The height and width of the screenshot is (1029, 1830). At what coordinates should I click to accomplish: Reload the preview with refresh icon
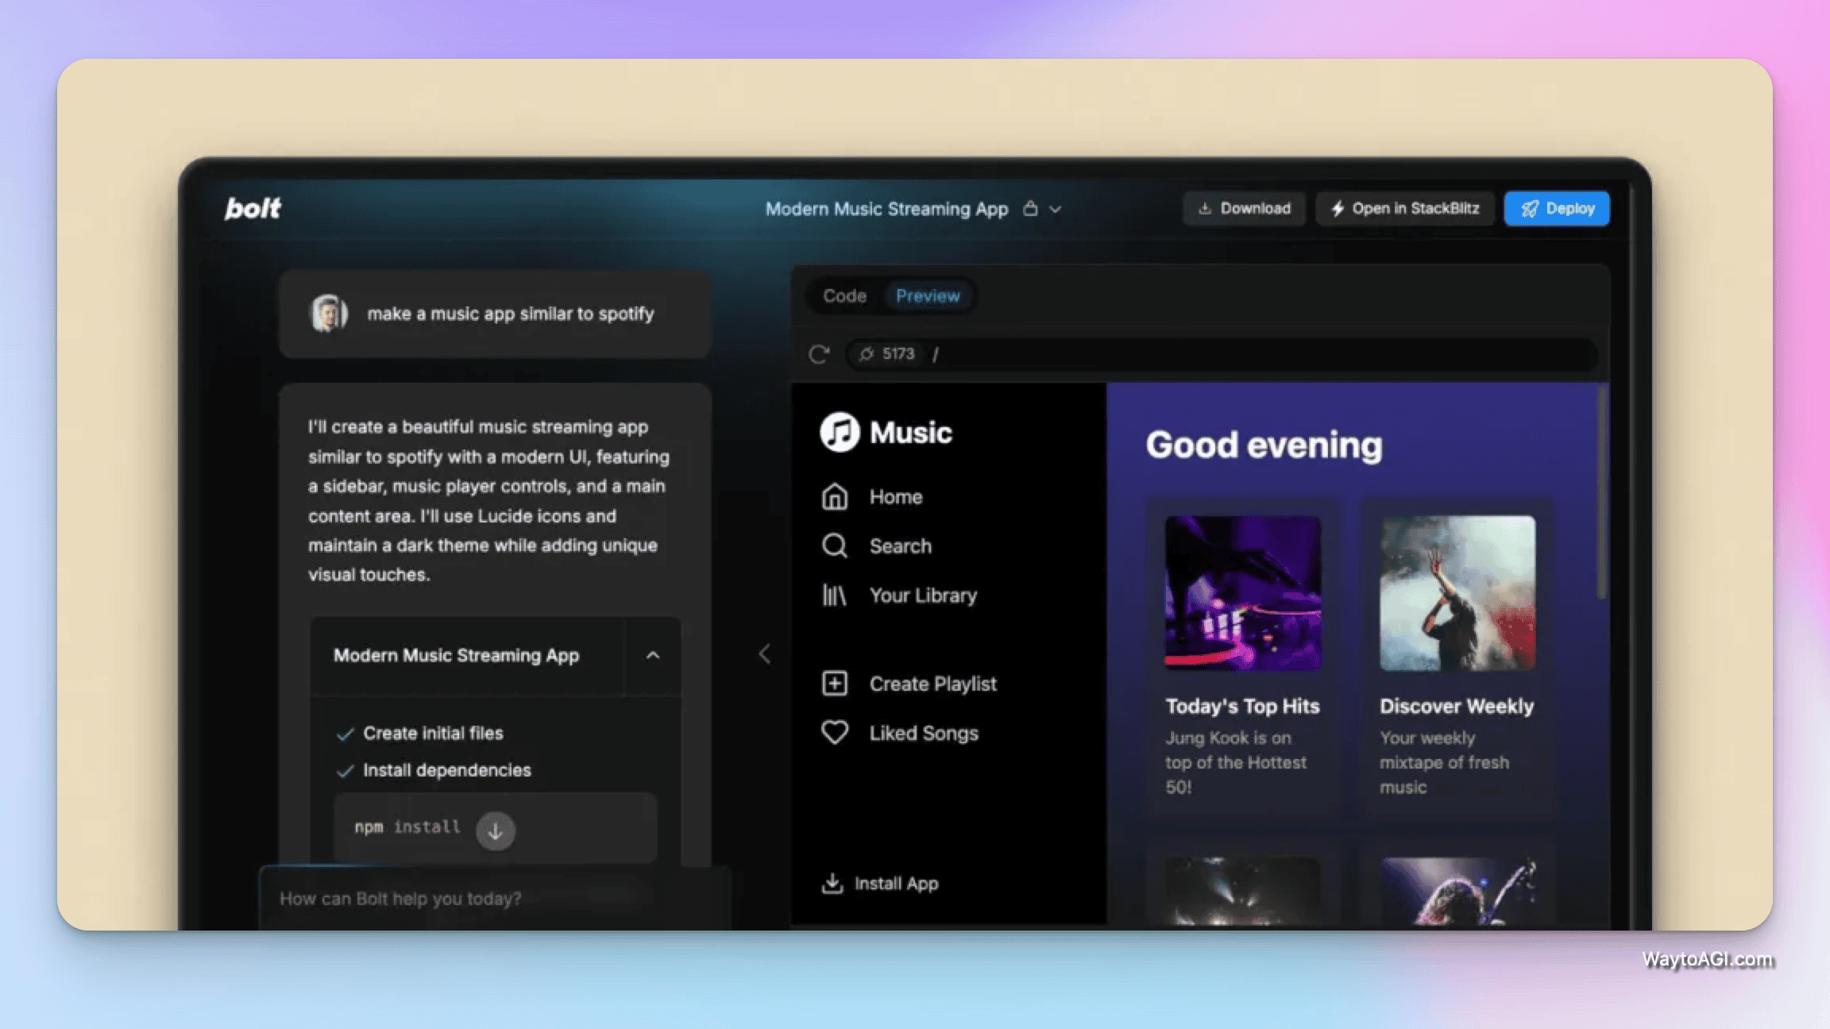point(819,354)
